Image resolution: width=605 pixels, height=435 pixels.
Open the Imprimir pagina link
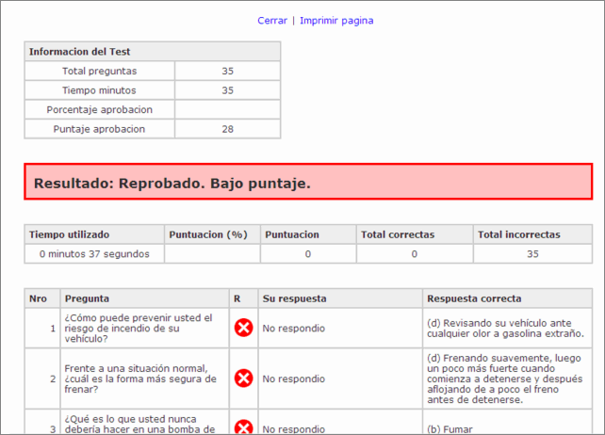click(336, 21)
